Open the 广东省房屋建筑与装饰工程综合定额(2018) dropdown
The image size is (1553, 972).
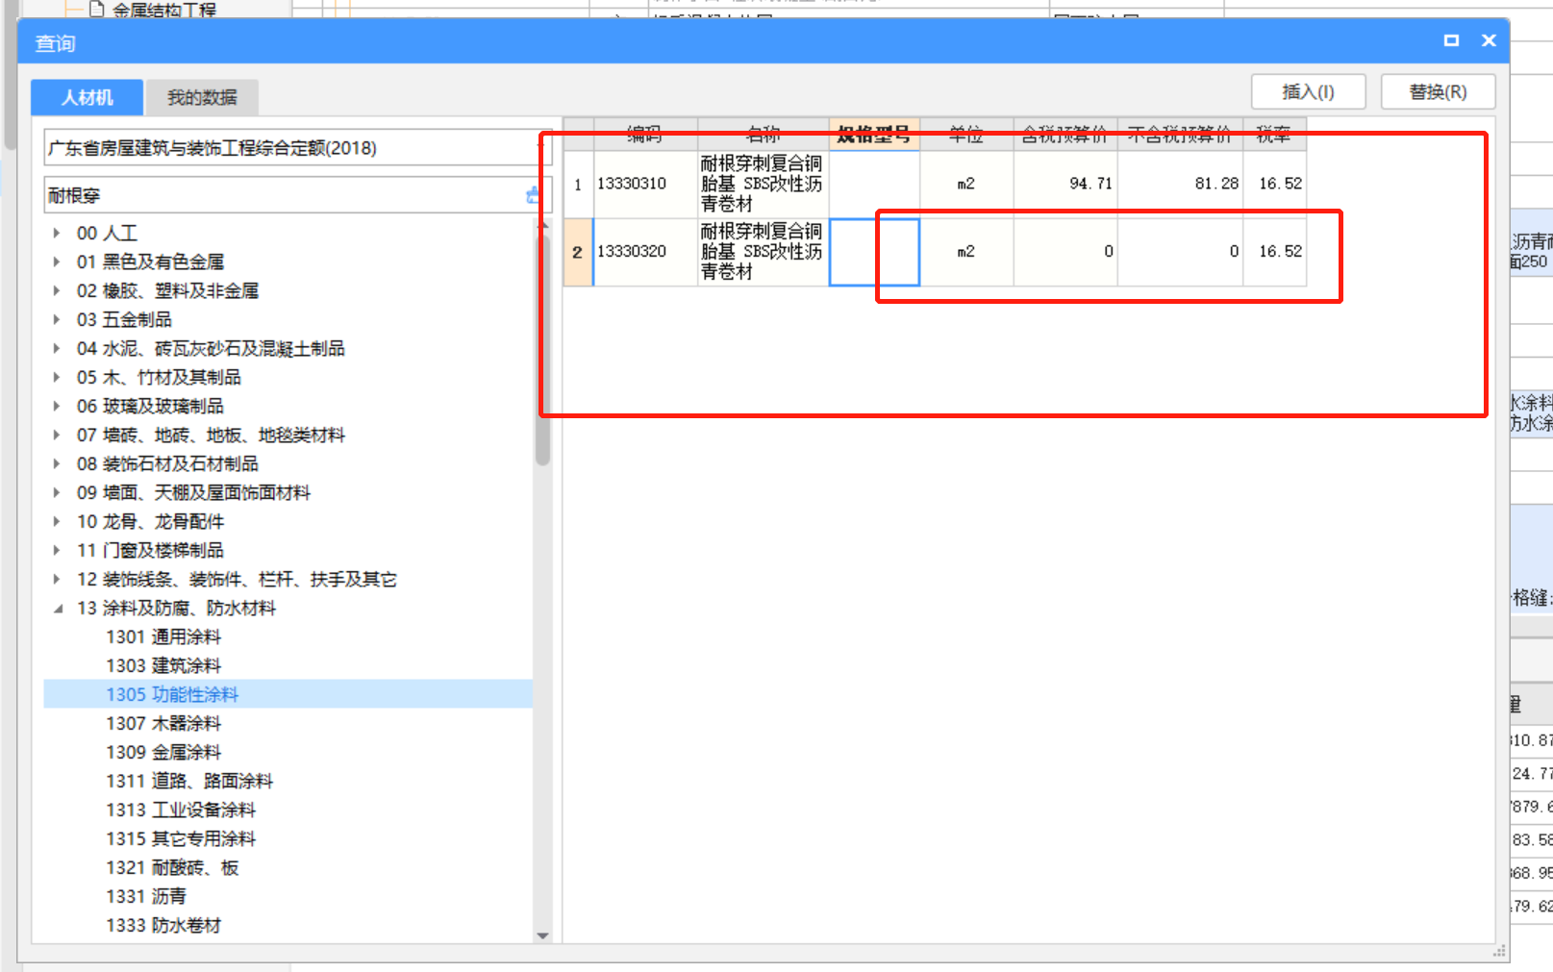click(x=296, y=148)
